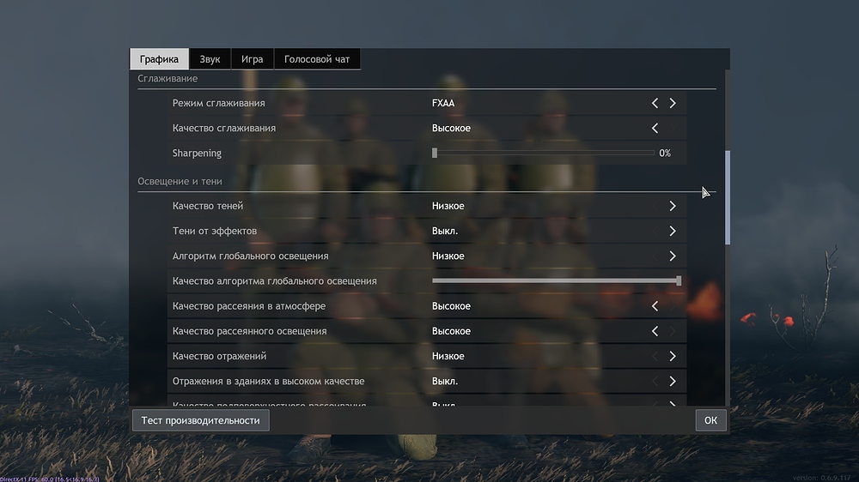Select the Игра tab

click(252, 59)
